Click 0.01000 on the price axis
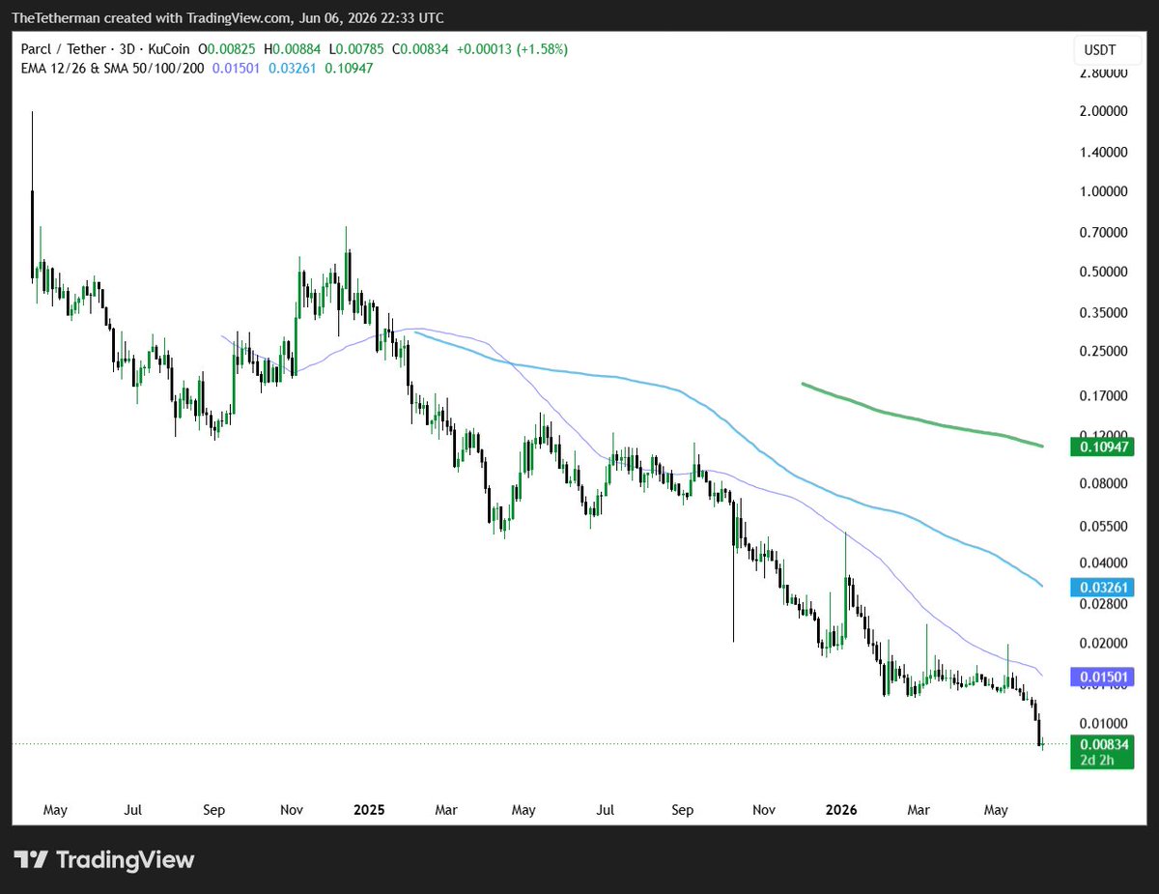 pos(1105,723)
